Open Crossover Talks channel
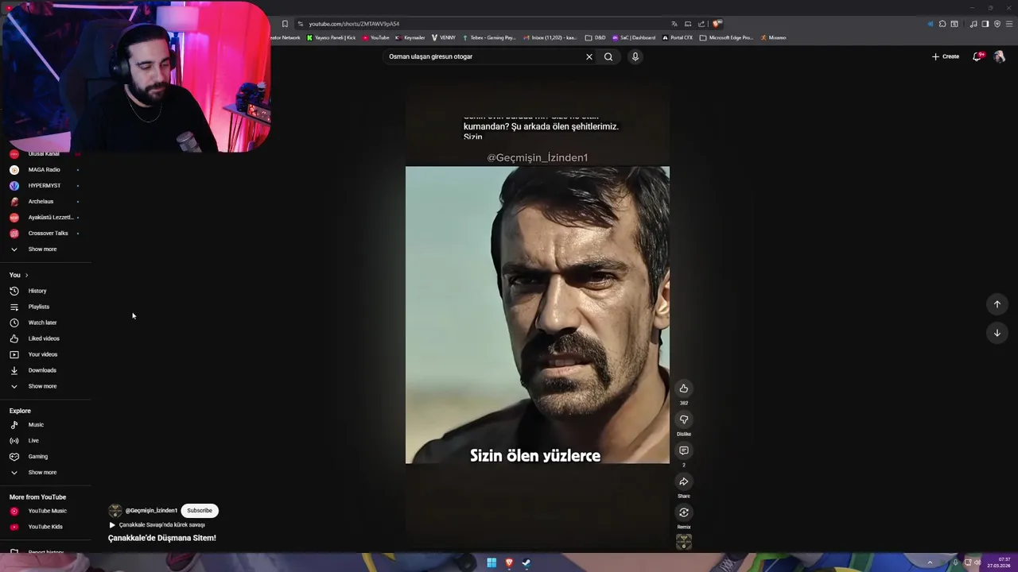 [48, 234]
